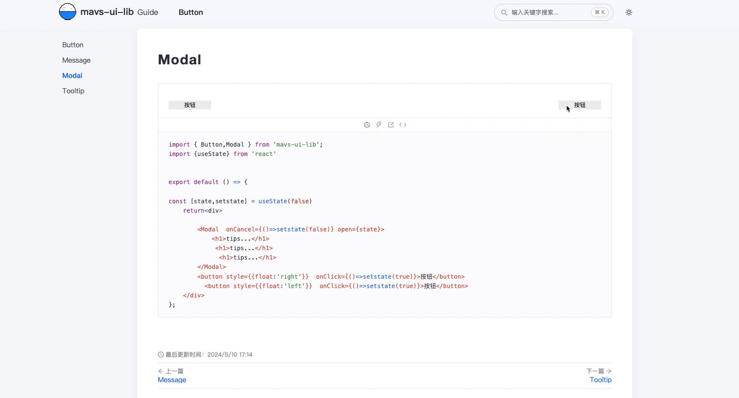Screen dimensions: 739x398
Task: Go to previous article Message
Action: 172,380
